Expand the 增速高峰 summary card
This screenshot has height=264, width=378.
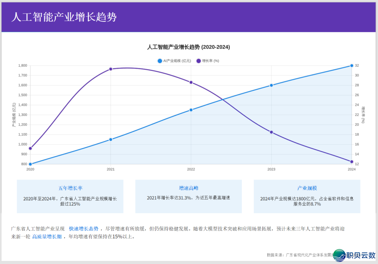pyautogui.click(x=189, y=196)
